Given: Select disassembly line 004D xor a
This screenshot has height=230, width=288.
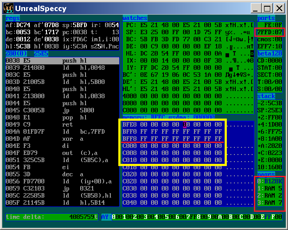Looking at the screenshot, I should pyautogui.click(x=62, y=139).
